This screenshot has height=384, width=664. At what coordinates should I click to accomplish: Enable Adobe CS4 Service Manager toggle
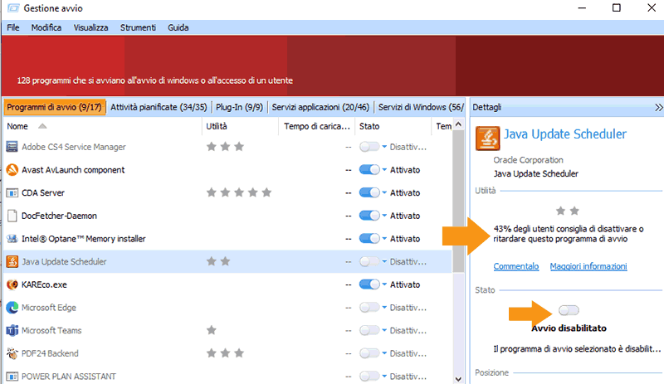click(x=369, y=147)
